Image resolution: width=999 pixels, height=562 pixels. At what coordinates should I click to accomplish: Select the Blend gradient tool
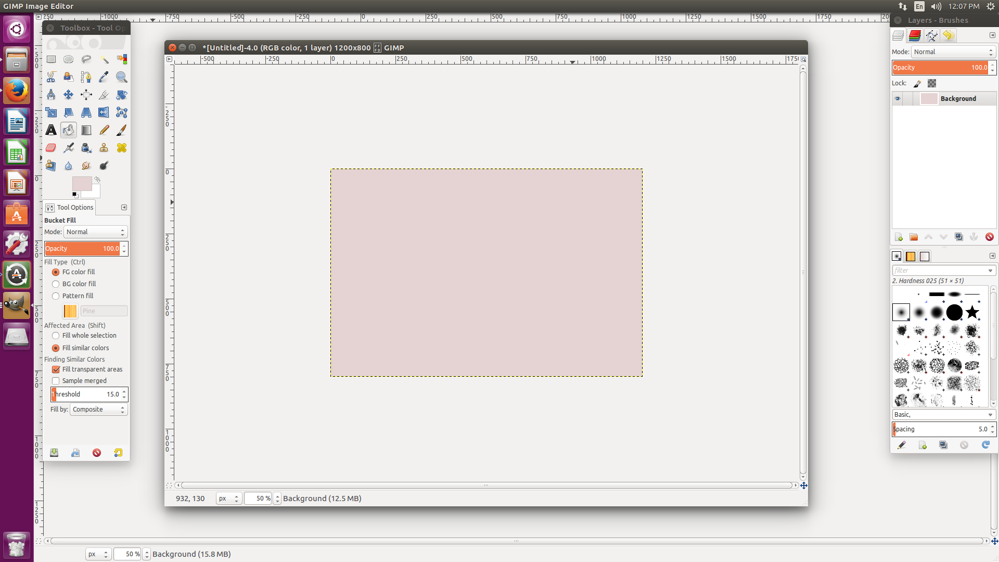[x=86, y=130]
